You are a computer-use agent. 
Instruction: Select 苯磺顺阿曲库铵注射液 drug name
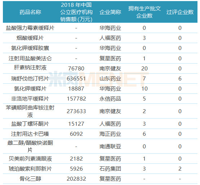(x=30, y=111)
